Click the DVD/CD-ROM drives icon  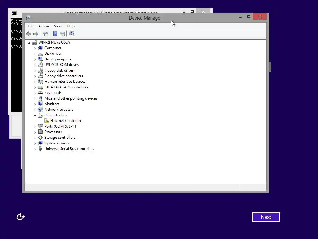40,65
